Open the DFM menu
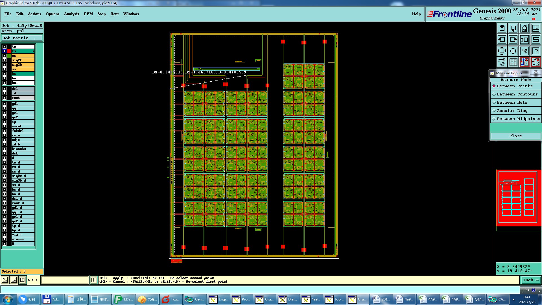Image resolution: width=542 pixels, height=305 pixels. pos(88,14)
